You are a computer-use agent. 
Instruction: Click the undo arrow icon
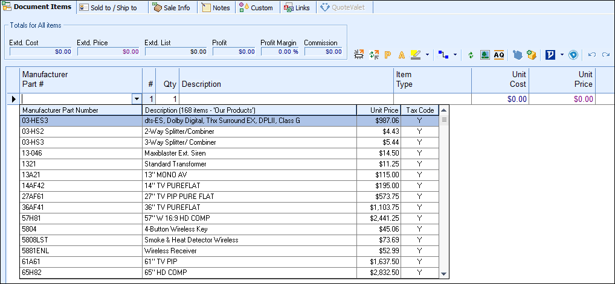(x=592, y=55)
